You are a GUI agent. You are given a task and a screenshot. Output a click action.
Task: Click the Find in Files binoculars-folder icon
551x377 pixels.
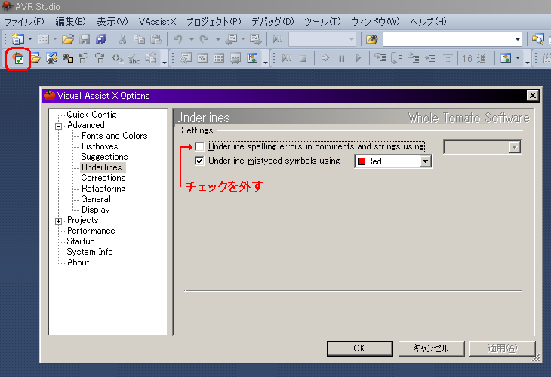[x=372, y=39]
